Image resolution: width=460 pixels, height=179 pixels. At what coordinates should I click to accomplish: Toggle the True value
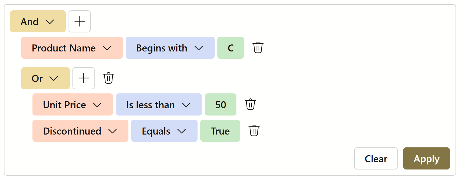click(220, 131)
